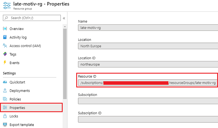This screenshot has height=128, width=218.
Task: Click the Search (Ctrl+/) field
Action: (x=32, y=18)
